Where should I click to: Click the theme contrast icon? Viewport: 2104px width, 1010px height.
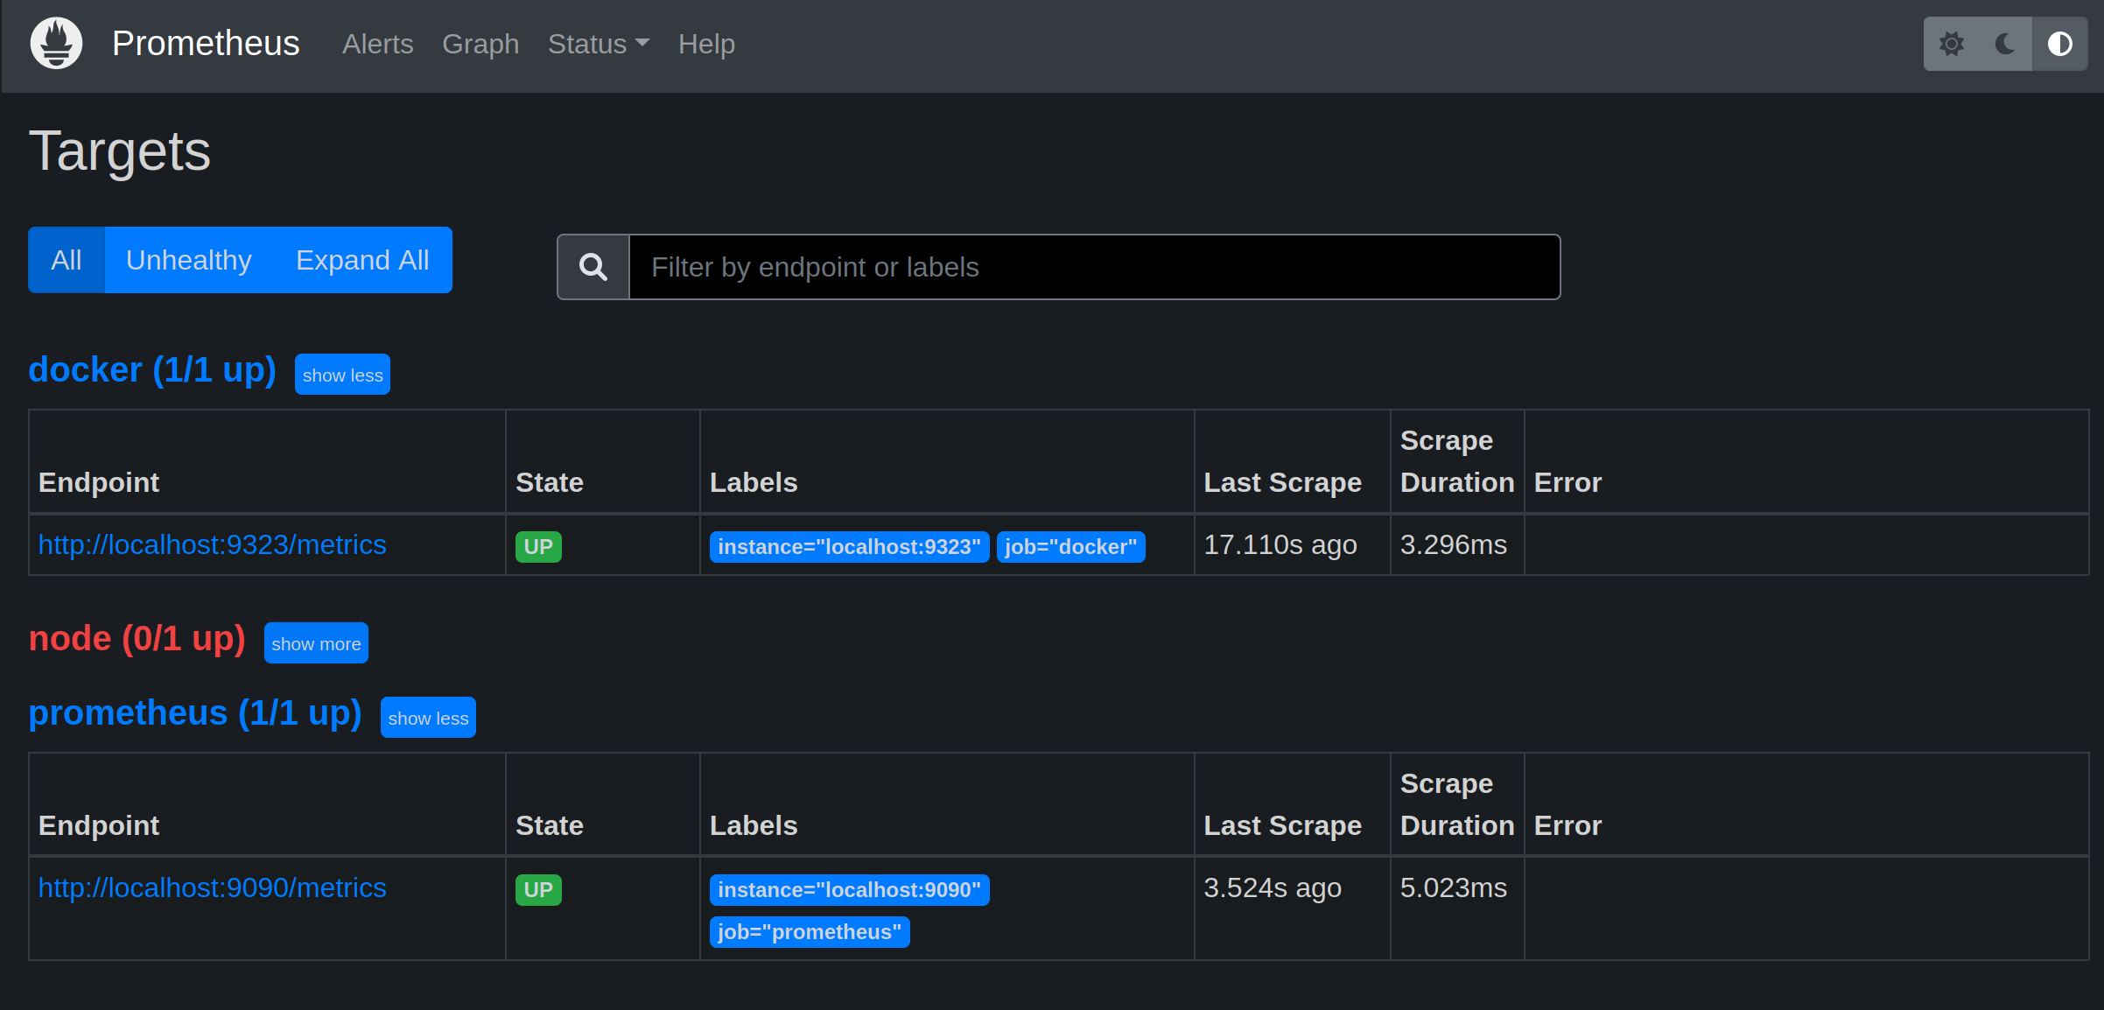coord(2059,43)
